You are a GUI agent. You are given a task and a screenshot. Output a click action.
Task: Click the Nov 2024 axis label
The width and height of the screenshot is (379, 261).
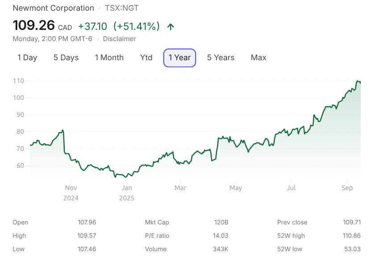71,193
